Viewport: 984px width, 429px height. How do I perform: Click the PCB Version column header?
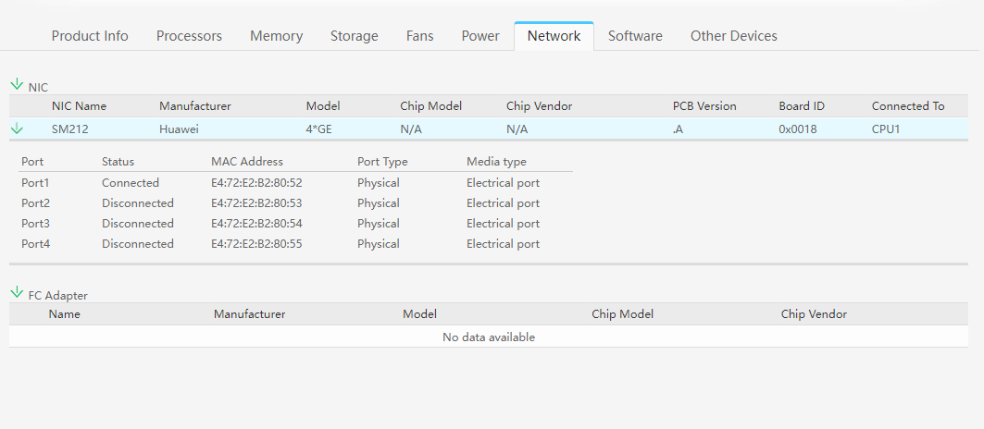704,106
